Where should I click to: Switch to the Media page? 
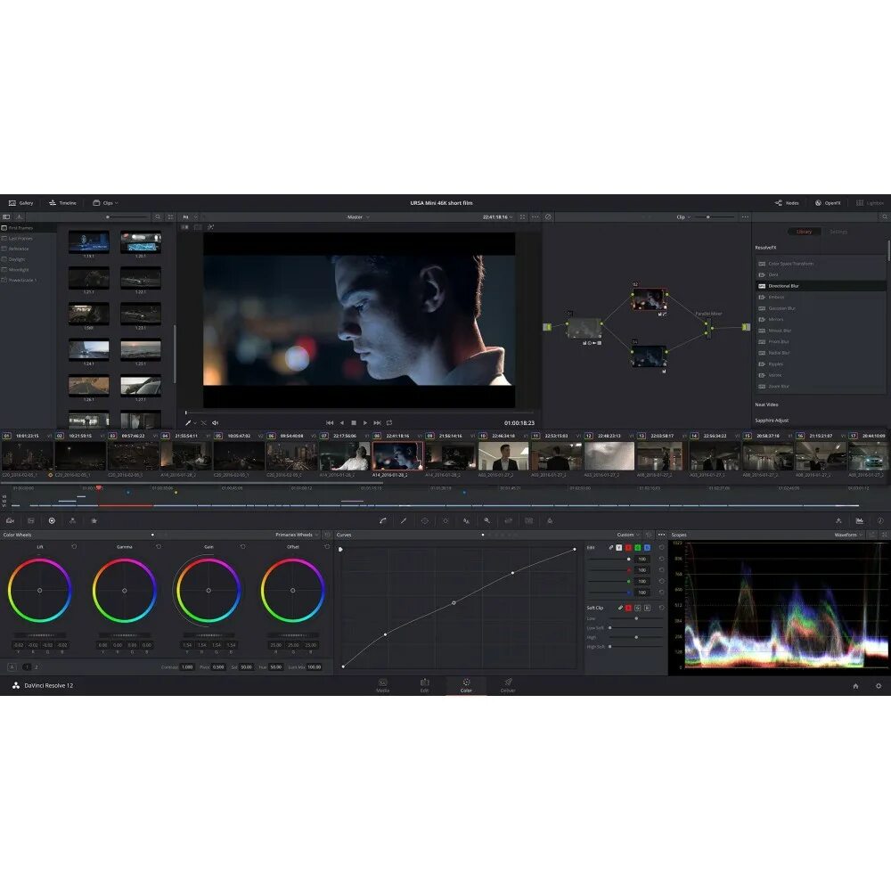tap(382, 685)
